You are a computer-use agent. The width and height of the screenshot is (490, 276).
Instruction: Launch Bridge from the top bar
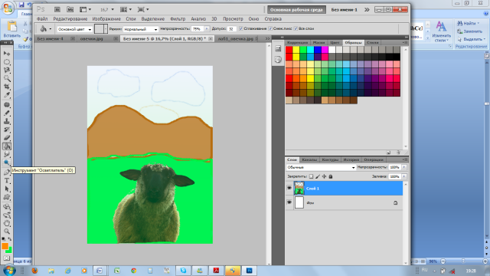tap(57, 10)
